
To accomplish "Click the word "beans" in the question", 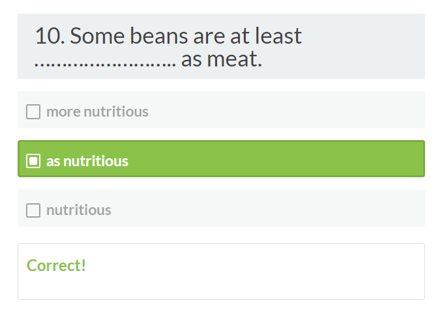I will point(156,36).
